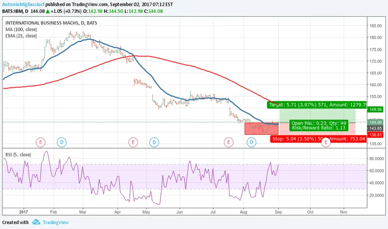Open the AntonioMigliacciocf author profile link
The width and height of the screenshot is (388, 229).
pos(23,5)
